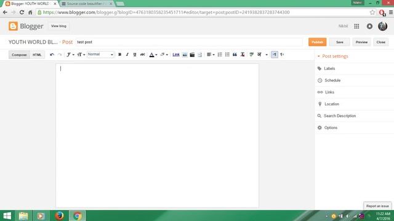Screen dimensions: 394x221
Task: Open the Windows Start menu
Action: click(7, 215)
